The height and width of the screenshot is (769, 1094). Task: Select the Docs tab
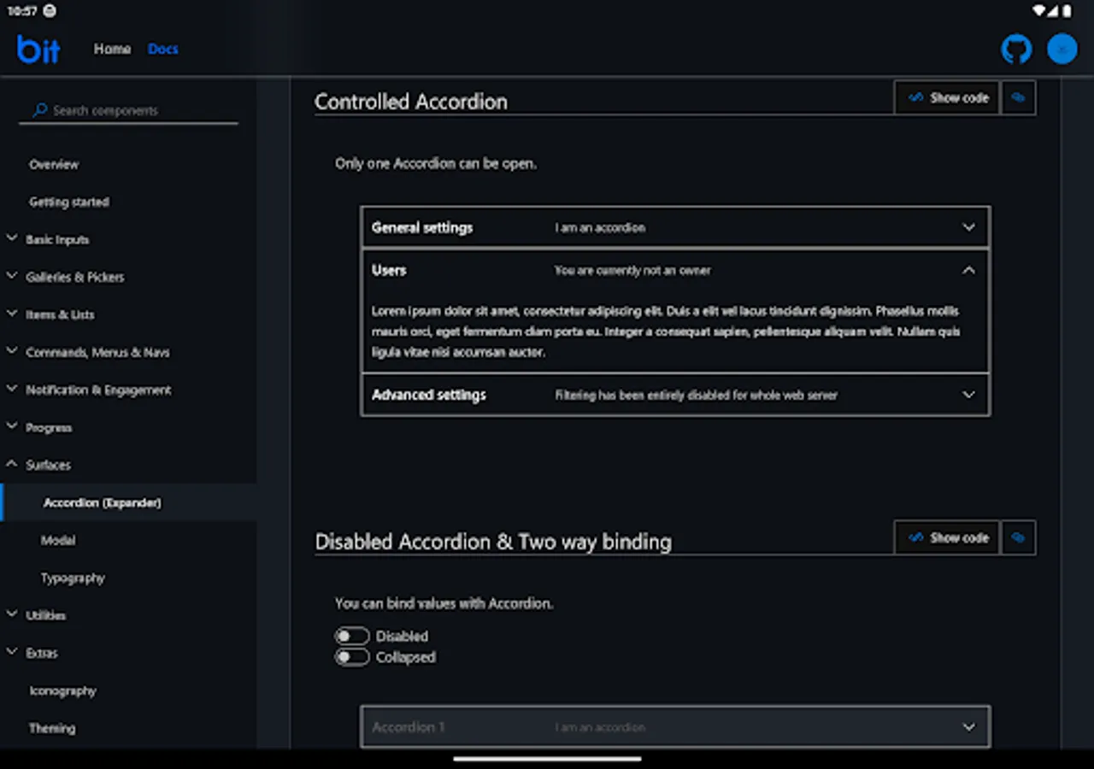pyautogui.click(x=162, y=49)
